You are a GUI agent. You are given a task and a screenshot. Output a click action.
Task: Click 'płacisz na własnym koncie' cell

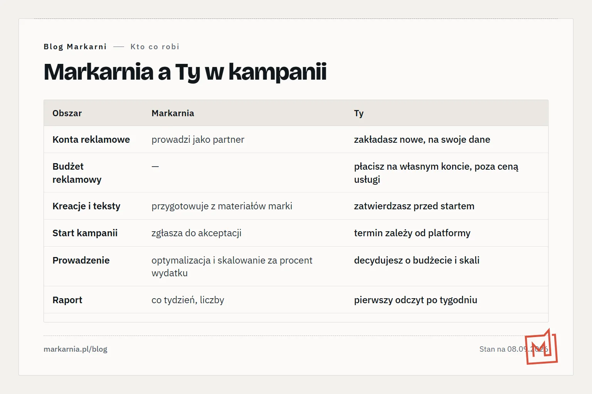click(436, 173)
